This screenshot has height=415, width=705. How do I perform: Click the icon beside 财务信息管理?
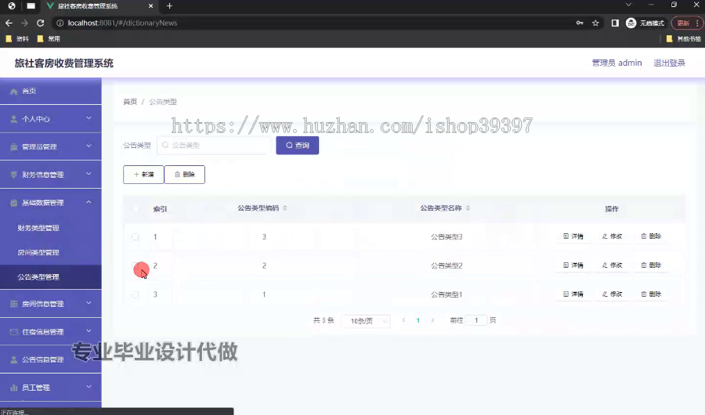13,175
